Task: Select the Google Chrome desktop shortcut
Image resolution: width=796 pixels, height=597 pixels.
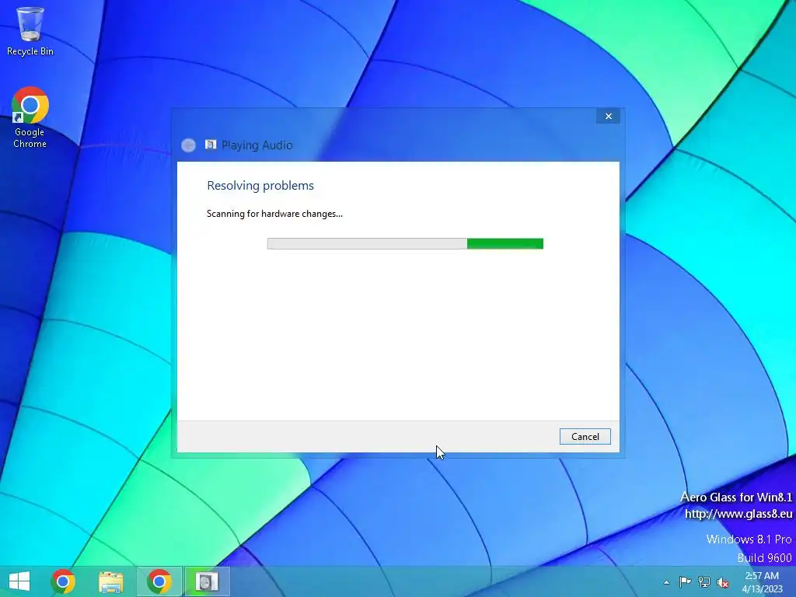Action: coord(30,118)
